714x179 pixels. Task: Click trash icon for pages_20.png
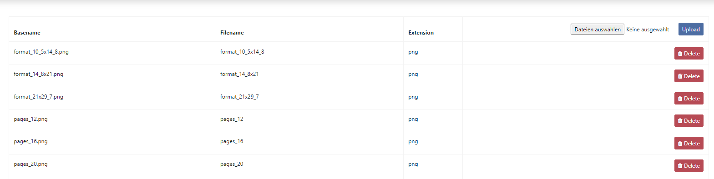click(x=680, y=166)
